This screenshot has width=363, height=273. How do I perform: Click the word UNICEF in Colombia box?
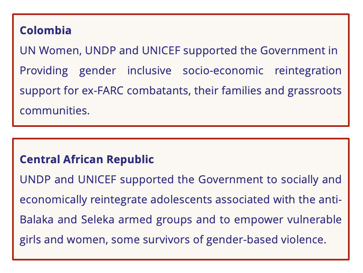click(161, 51)
